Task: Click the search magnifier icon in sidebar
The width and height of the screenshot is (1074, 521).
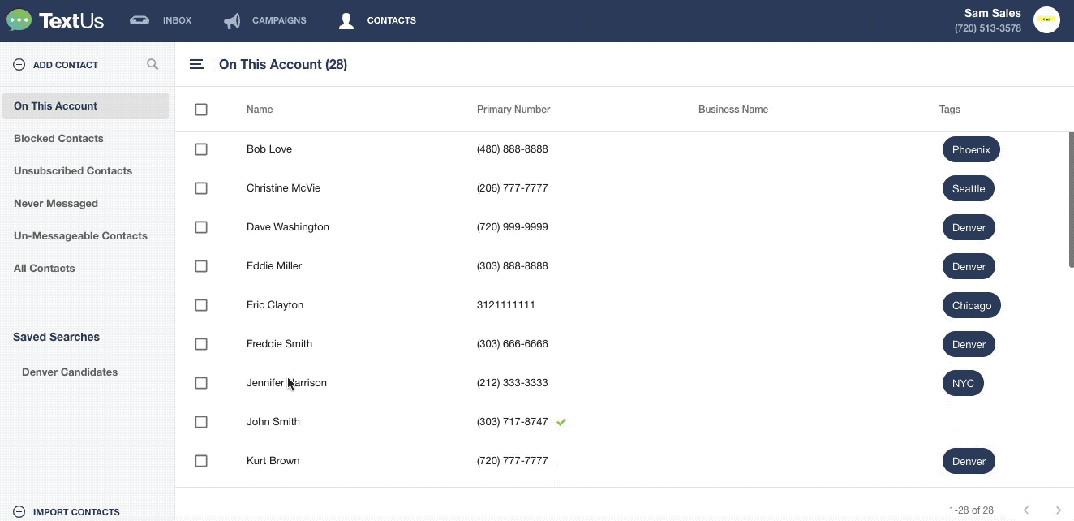Action: point(153,64)
